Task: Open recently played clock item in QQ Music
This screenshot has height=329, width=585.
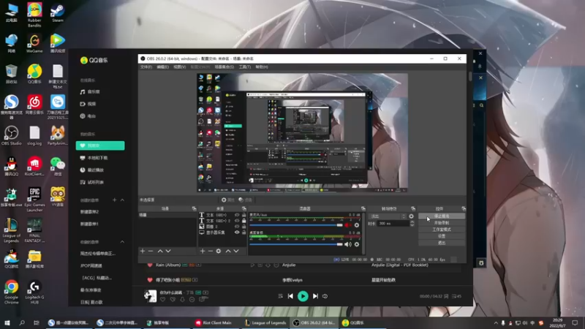Action: click(92, 170)
